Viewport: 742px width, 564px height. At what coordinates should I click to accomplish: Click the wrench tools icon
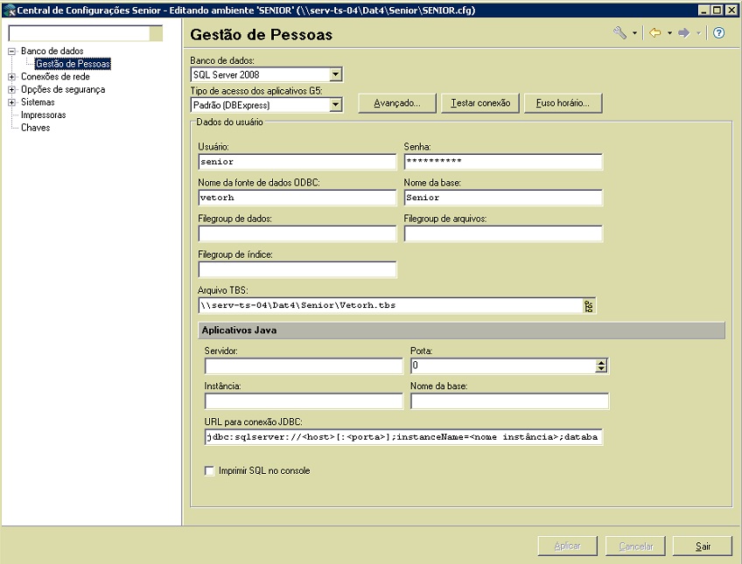(x=619, y=33)
